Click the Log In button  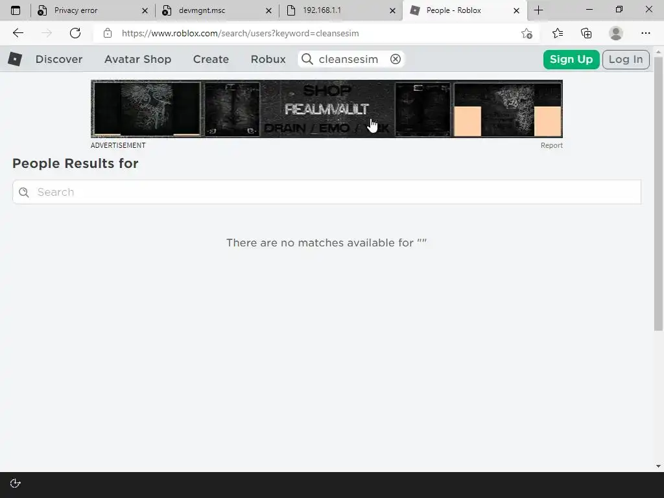[x=626, y=59]
